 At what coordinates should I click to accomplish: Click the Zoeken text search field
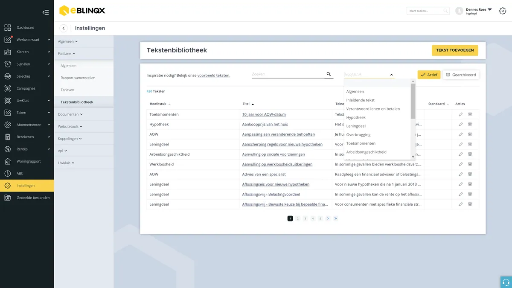pos(288,74)
